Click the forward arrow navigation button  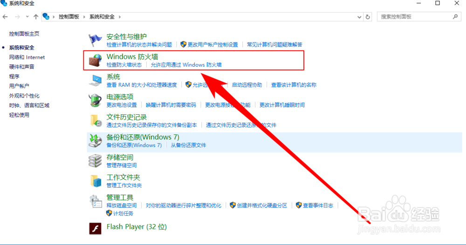[x=17, y=17]
